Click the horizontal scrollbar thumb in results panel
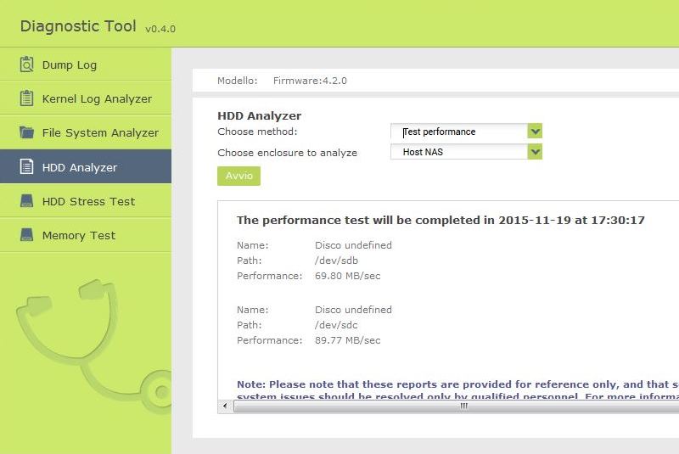Viewport: 679px width, 454px height. (463, 406)
